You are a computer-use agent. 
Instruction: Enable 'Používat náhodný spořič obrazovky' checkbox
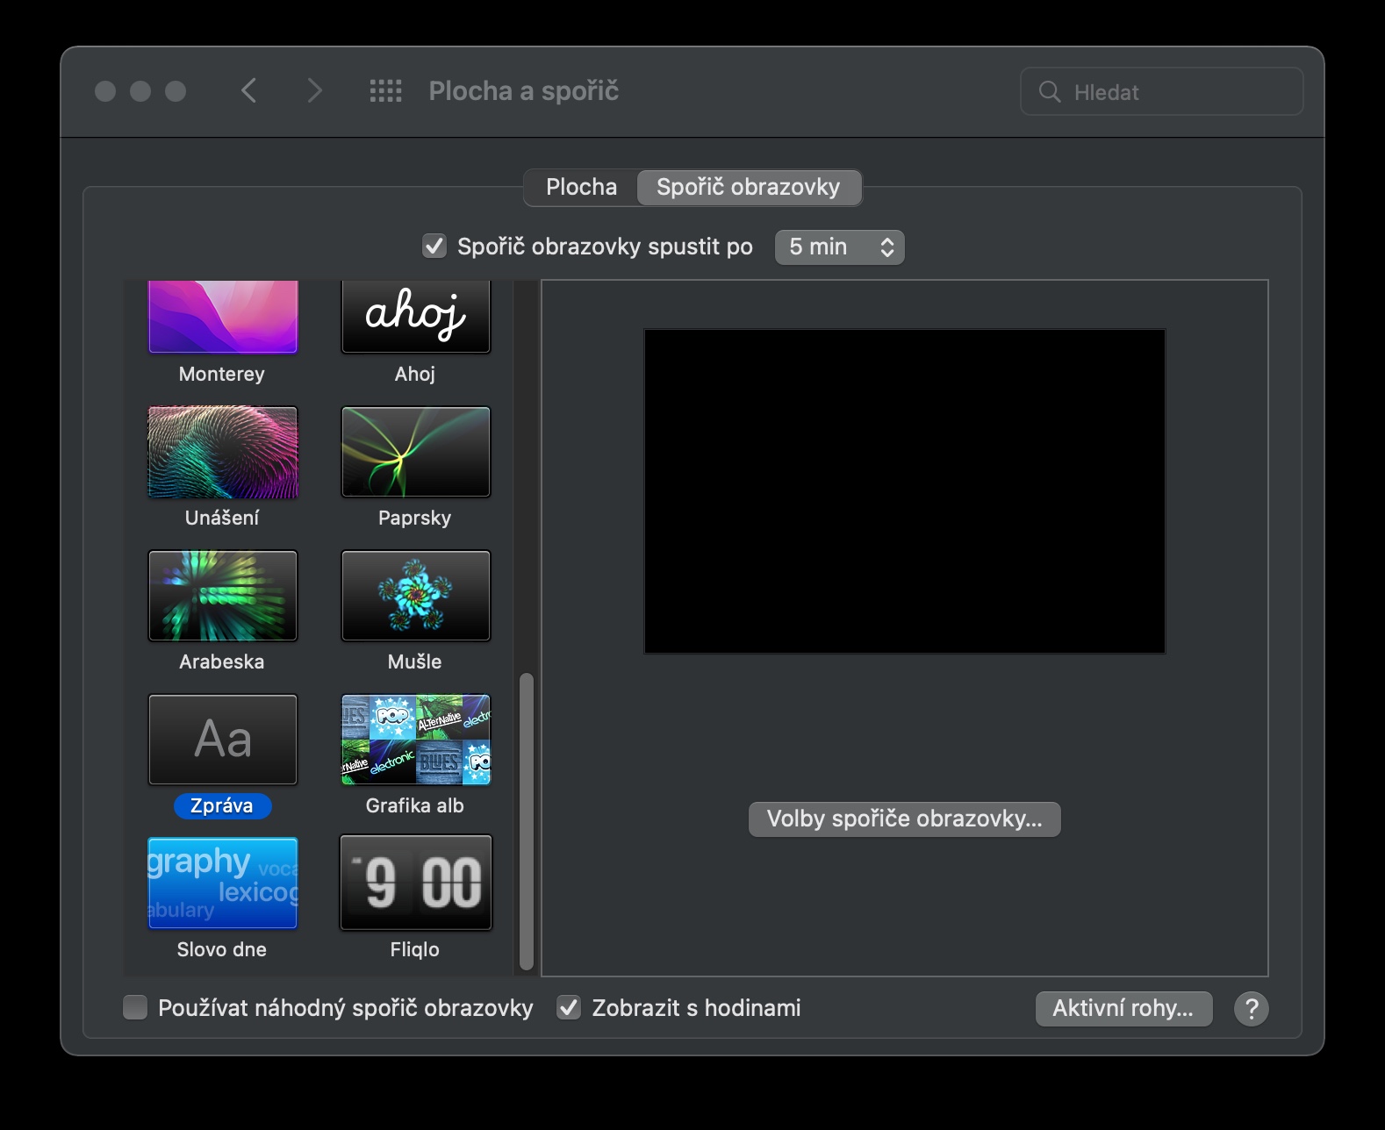click(135, 1008)
